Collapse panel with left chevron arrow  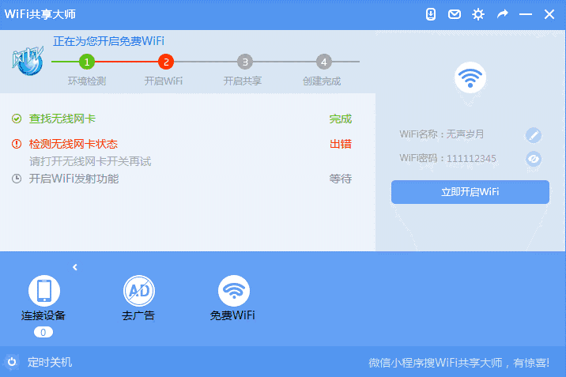coord(75,267)
